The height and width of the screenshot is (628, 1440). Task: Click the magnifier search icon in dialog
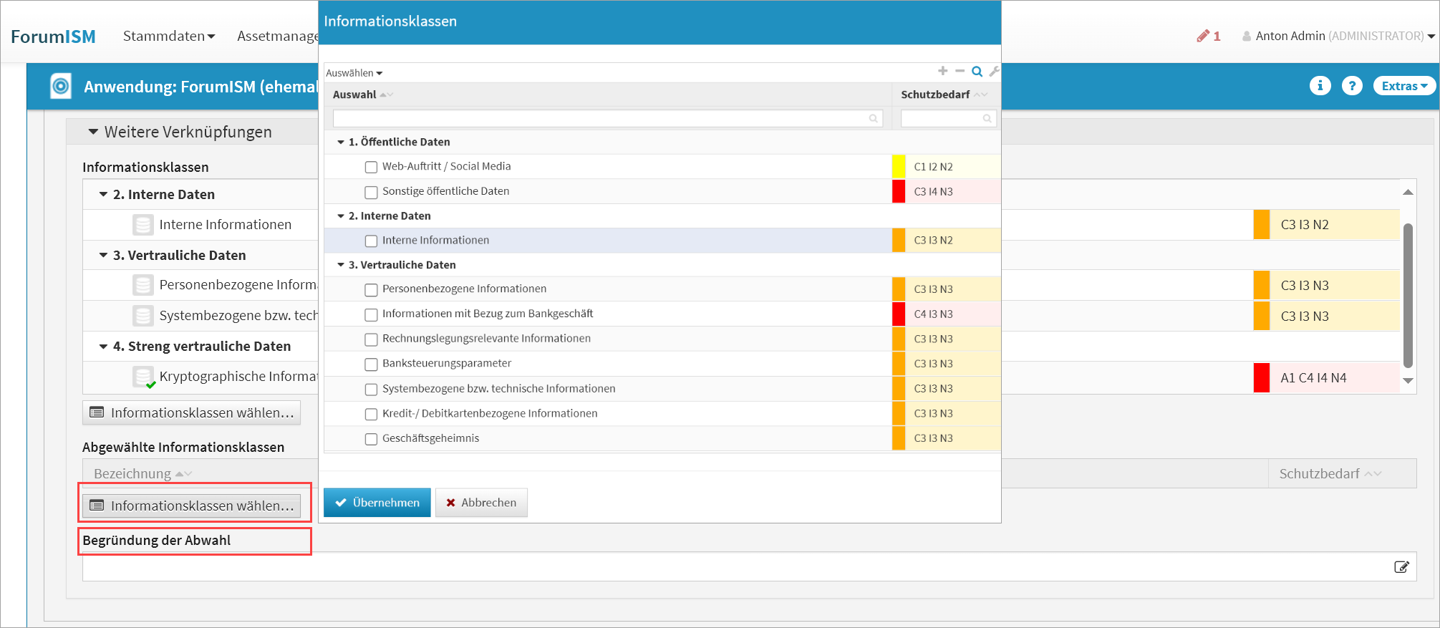click(x=977, y=72)
